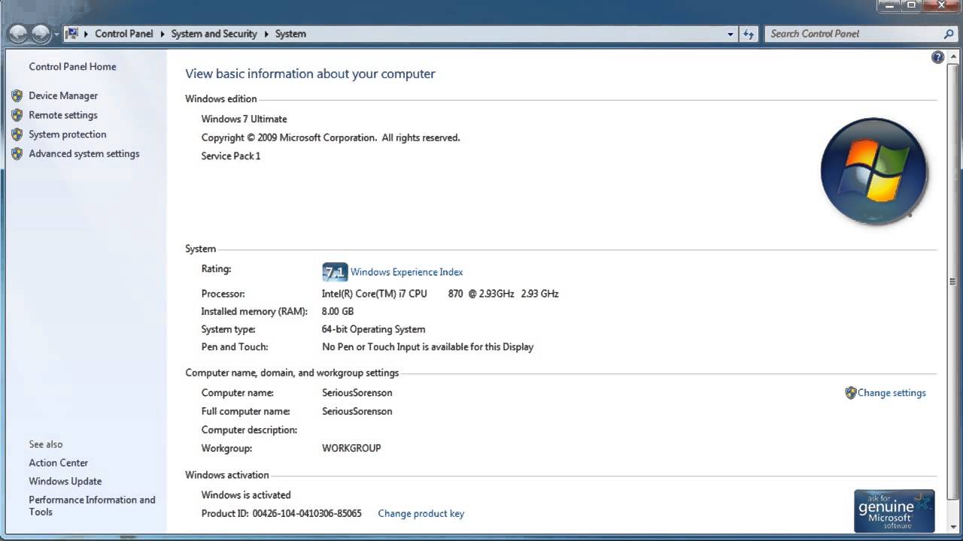Click the vertical scrollbar thumb
The width and height of the screenshot is (963, 541).
point(954,283)
